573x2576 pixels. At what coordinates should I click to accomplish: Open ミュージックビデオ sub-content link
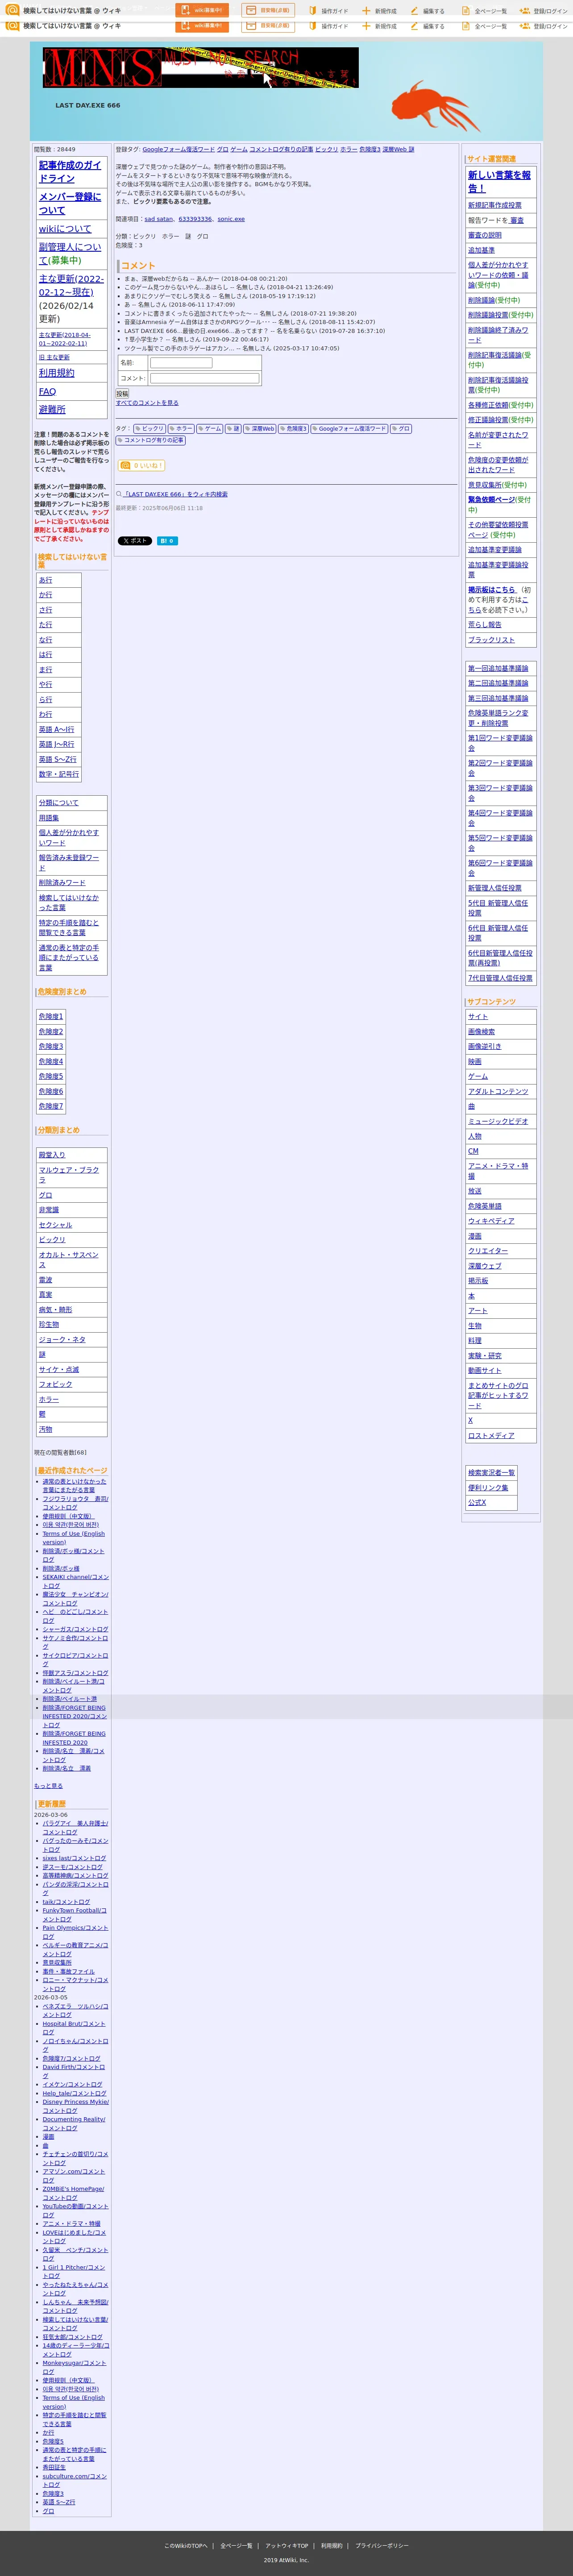coord(498,1121)
